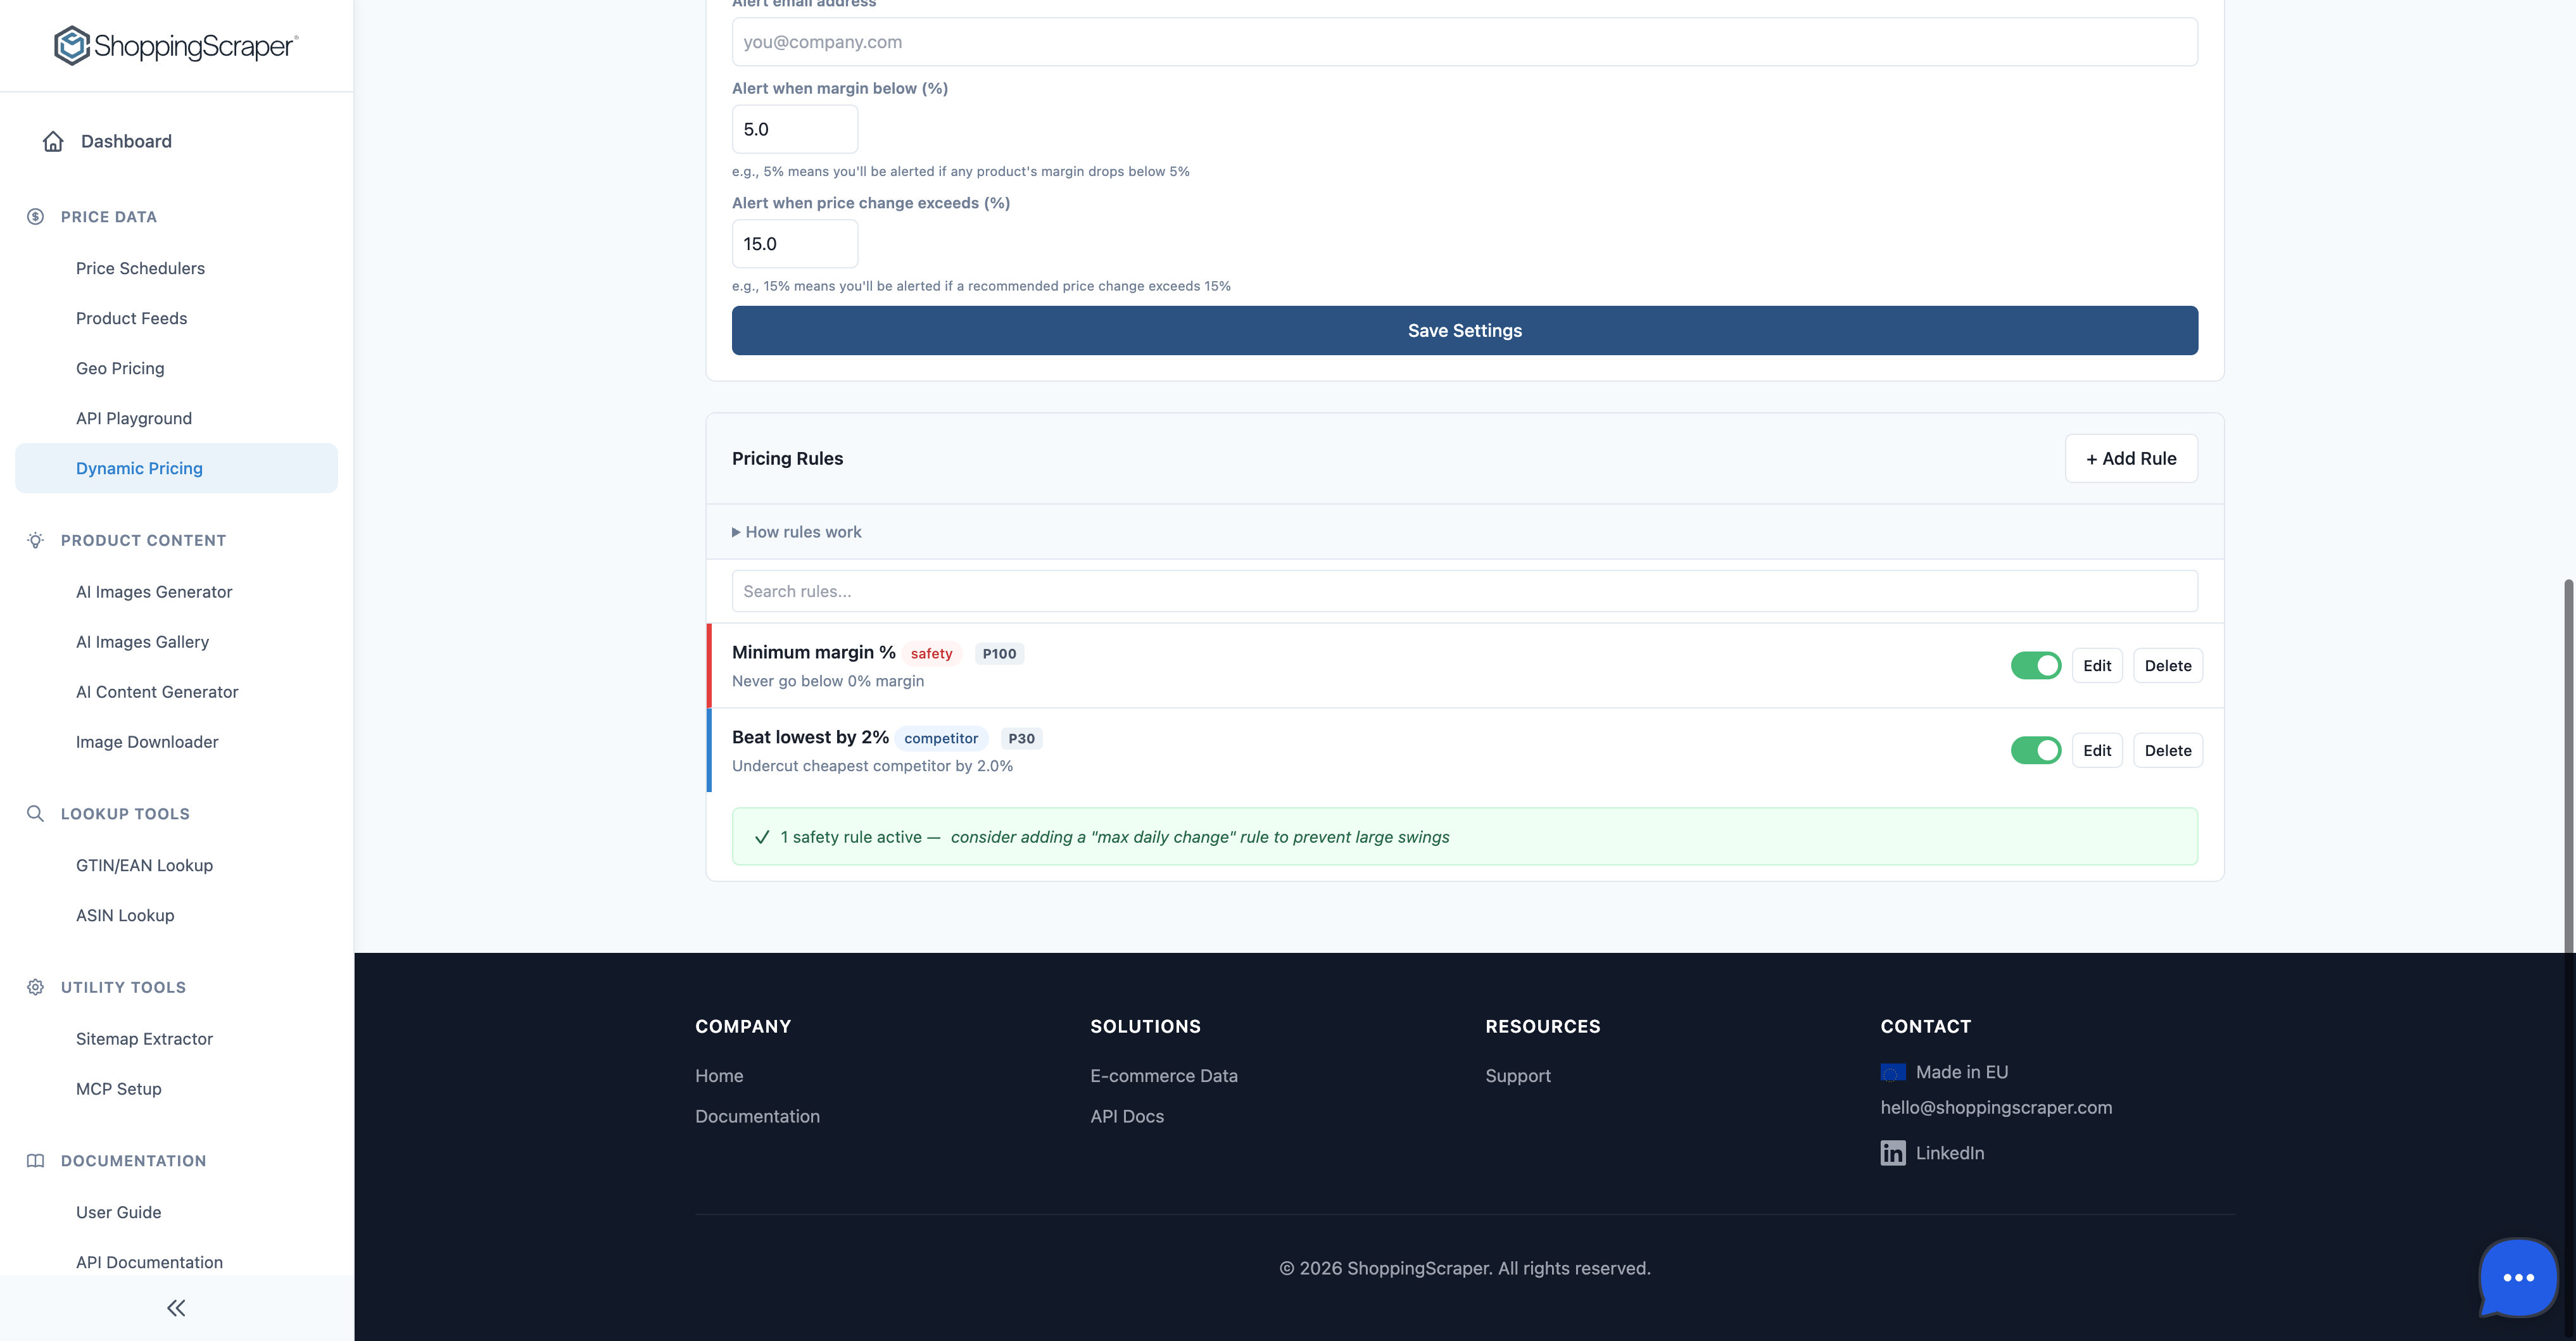Collapse the sidebar with double chevron
Image resolution: width=2576 pixels, height=1341 pixels.
click(x=176, y=1308)
